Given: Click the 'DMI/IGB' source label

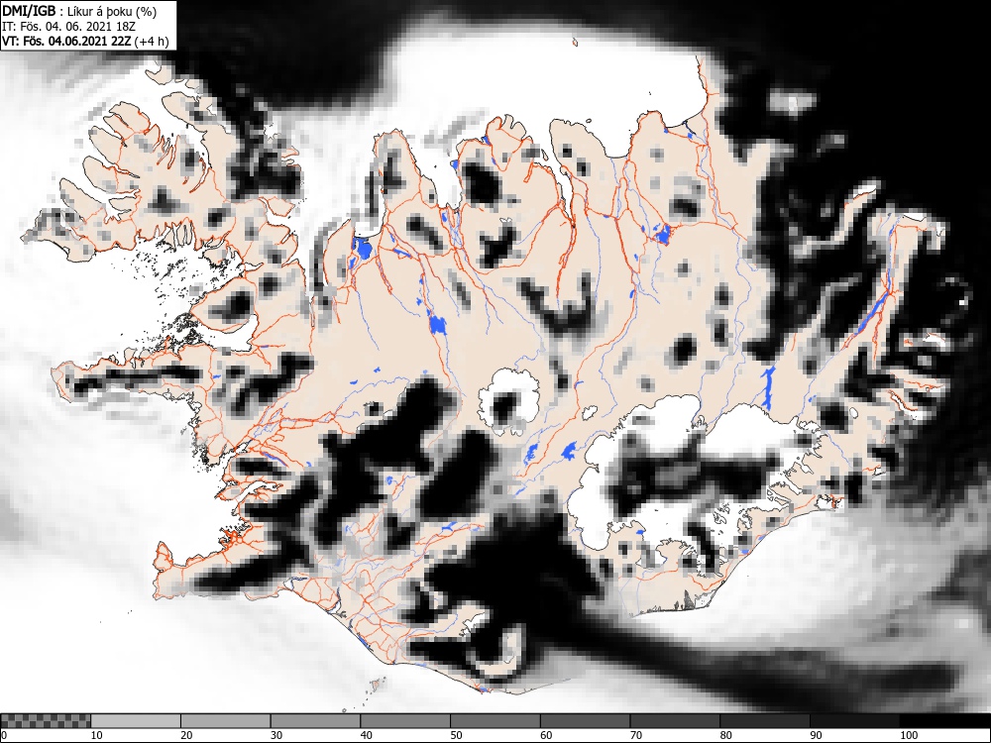Looking at the screenshot, I should pos(29,11).
